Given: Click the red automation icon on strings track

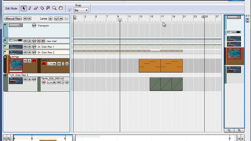Looking at the screenshot, I should 34,61.
